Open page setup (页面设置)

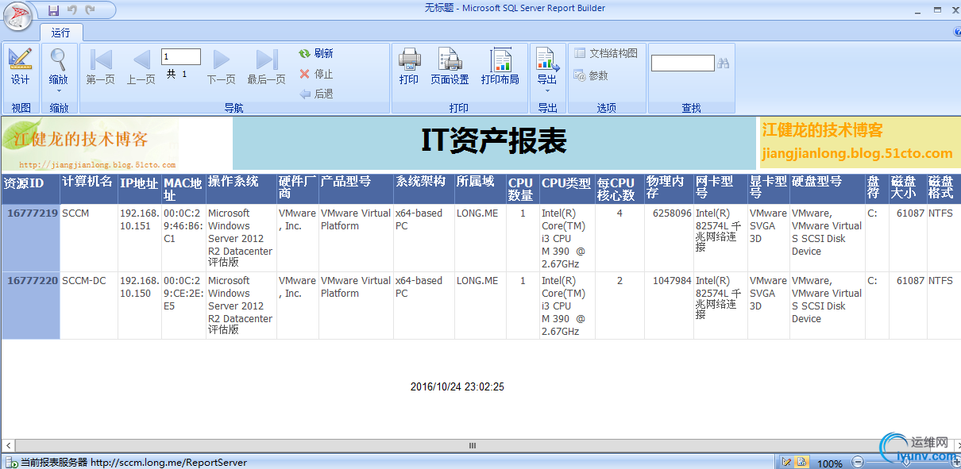(450, 67)
